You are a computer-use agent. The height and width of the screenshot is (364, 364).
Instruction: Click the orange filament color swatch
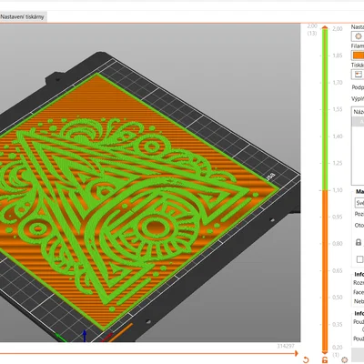[x=358, y=56]
